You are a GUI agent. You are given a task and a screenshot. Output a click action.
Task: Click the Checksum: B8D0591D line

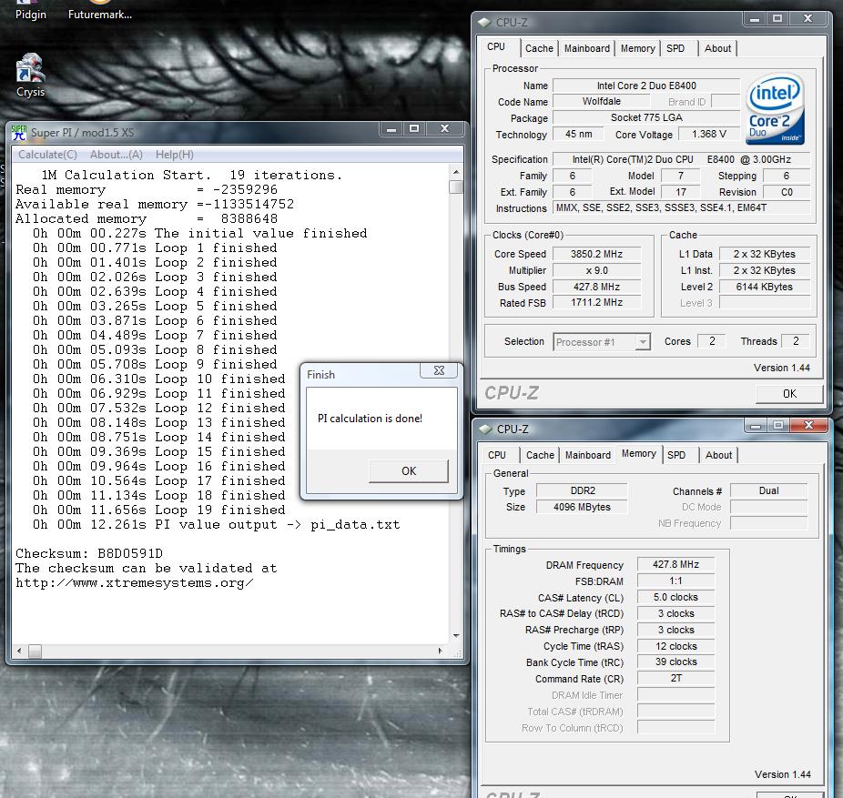[x=88, y=553]
